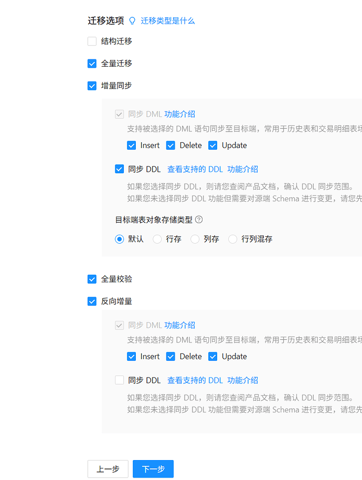Viewport: 362px width, 480px height.
Task: Go back with the 上一步 button
Action: (108, 469)
